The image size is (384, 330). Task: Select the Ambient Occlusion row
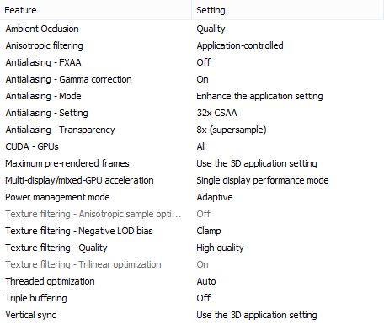[x=192, y=29]
